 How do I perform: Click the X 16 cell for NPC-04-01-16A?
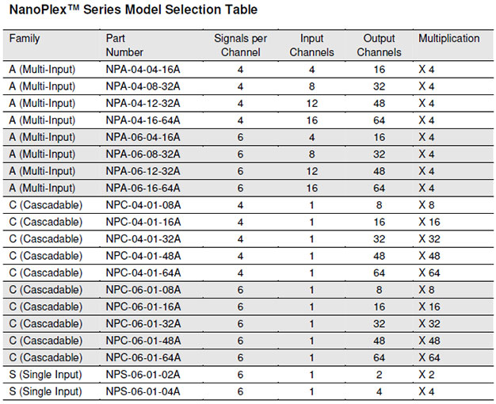[429, 222]
